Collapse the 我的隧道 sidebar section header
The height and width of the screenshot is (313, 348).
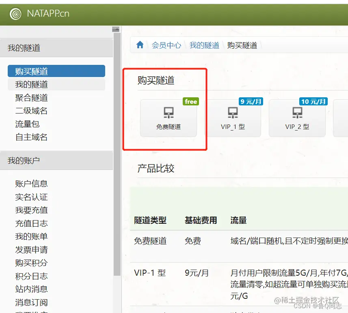point(56,48)
